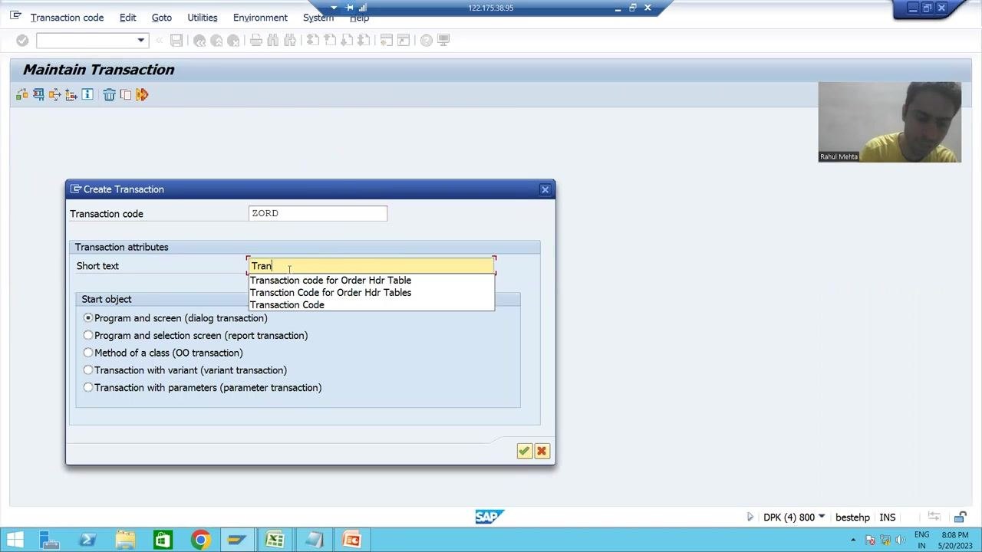Select Transaction with variant option

(x=88, y=370)
